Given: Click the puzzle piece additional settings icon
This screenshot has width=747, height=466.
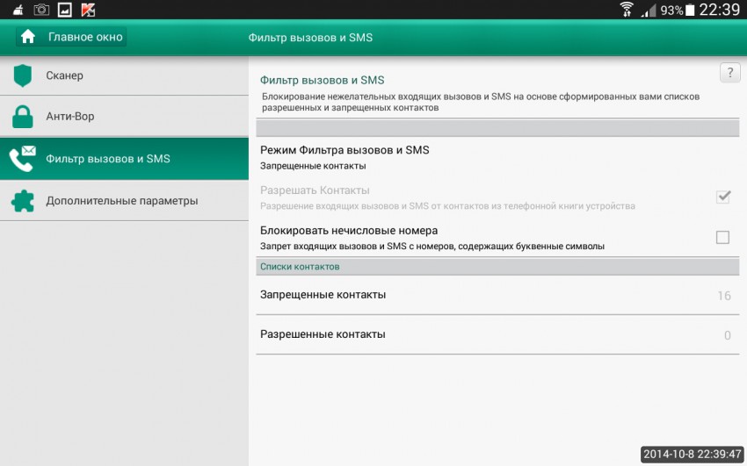Looking at the screenshot, I should [x=22, y=201].
